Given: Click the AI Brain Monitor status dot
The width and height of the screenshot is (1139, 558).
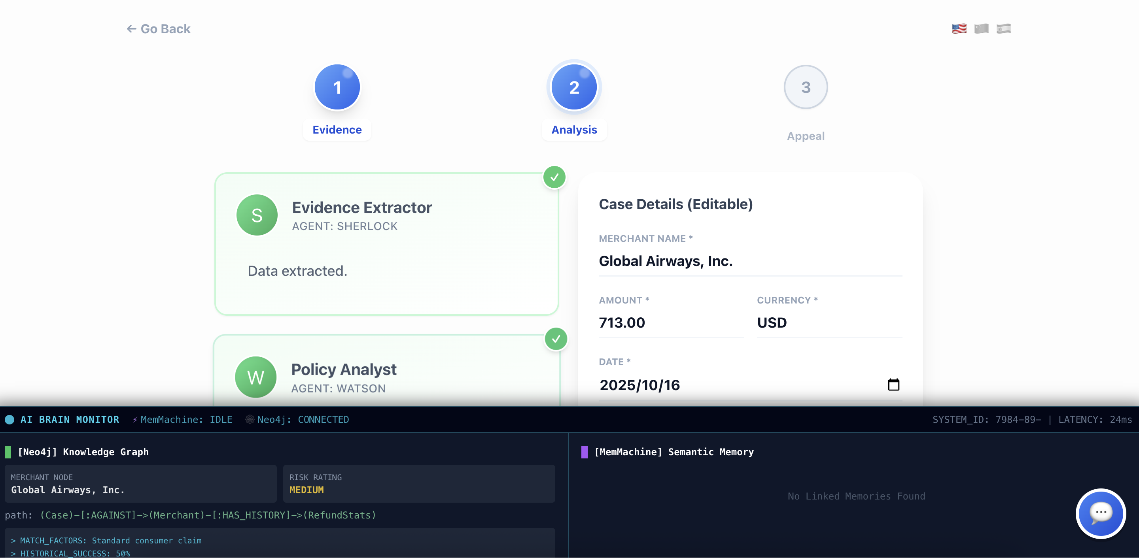Looking at the screenshot, I should click(x=9, y=419).
